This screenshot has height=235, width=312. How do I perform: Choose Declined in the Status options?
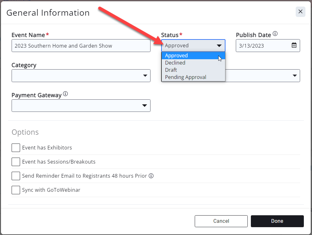(x=175, y=63)
